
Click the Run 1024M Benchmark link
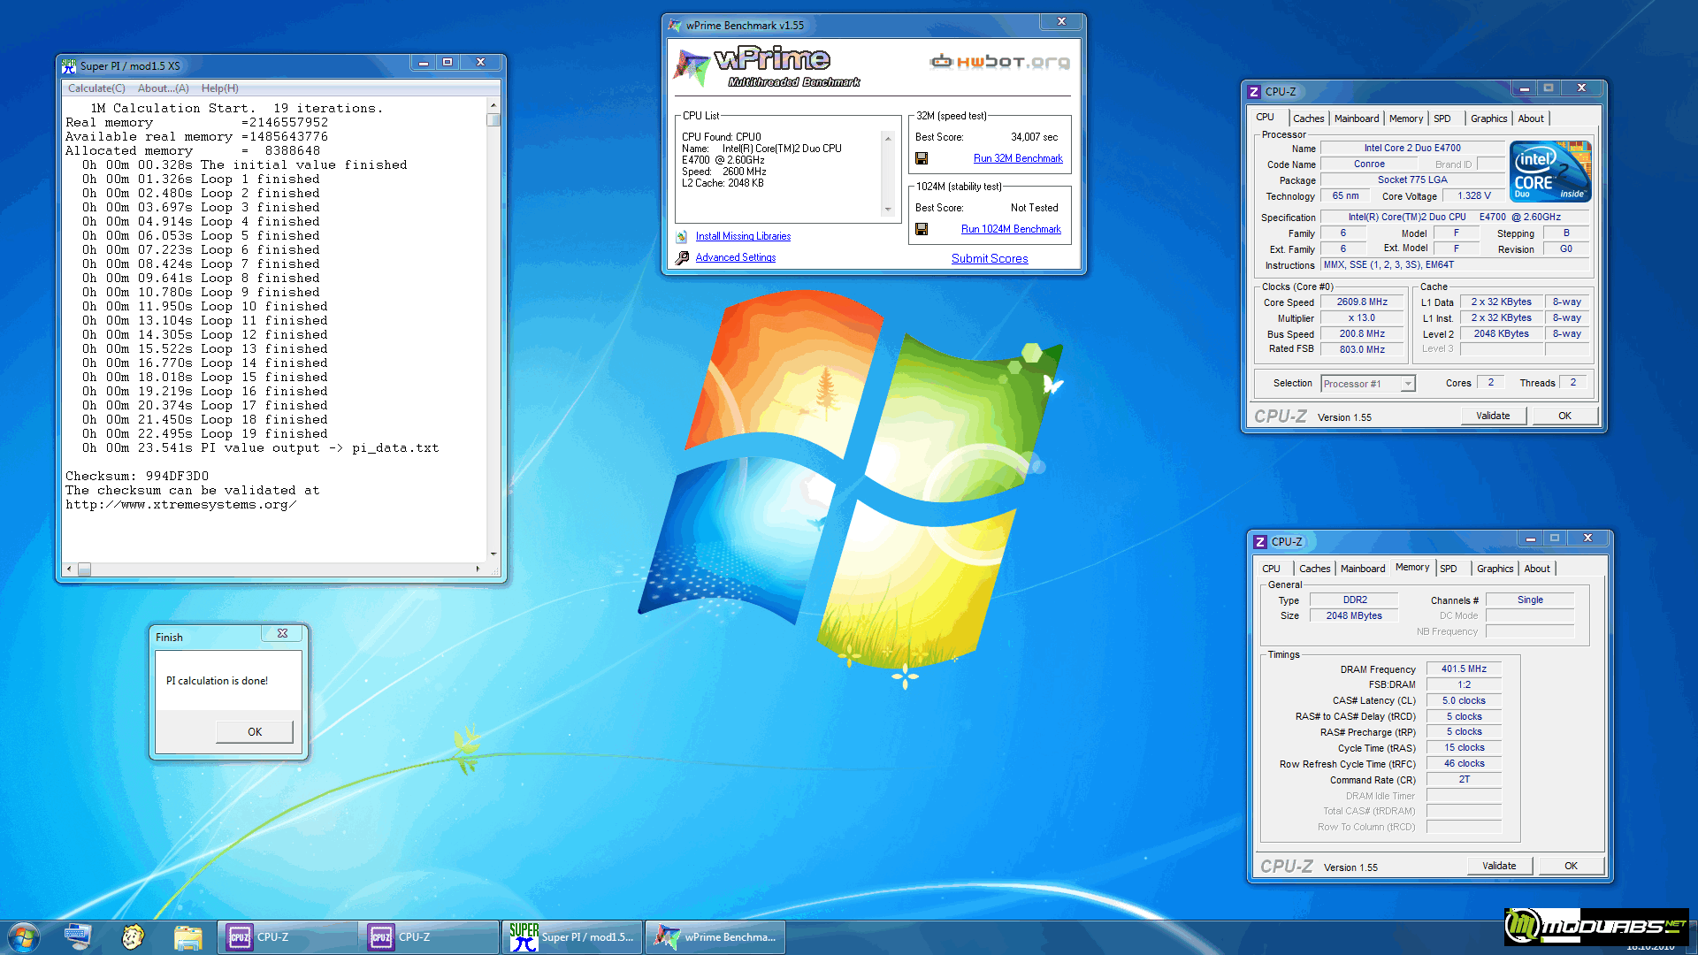(x=1011, y=229)
